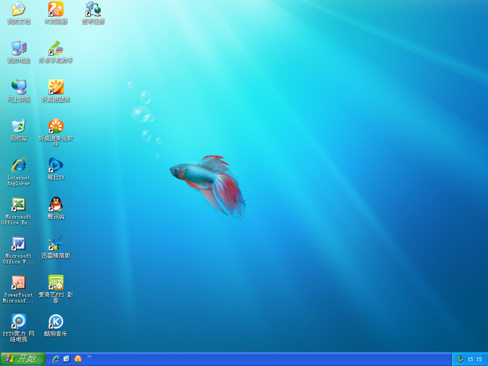Open Microsoft Office Excel shortcut
The image size is (488, 366).
[18, 204]
